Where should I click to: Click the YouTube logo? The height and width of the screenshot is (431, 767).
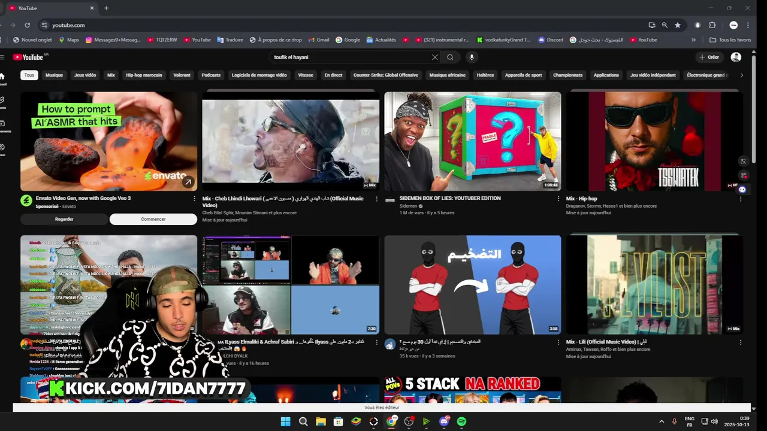(x=28, y=57)
